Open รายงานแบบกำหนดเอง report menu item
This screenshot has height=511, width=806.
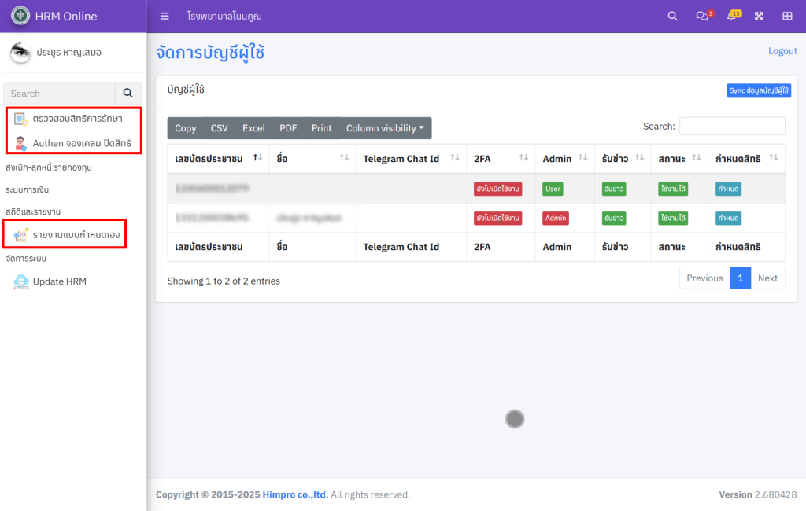point(76,234)
